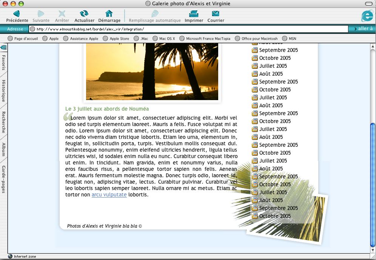
Task: Follow the arcu vulputate hyperlink
Action: [109, 195]
